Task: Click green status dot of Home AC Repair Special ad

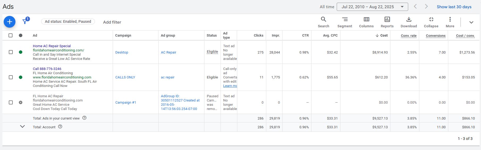Action: click(x=21, y=52)
